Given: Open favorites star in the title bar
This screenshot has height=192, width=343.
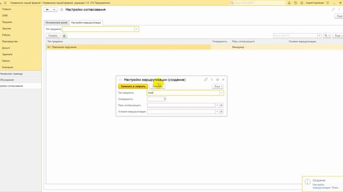Looking at the screenshot, I should coord(302,3).
